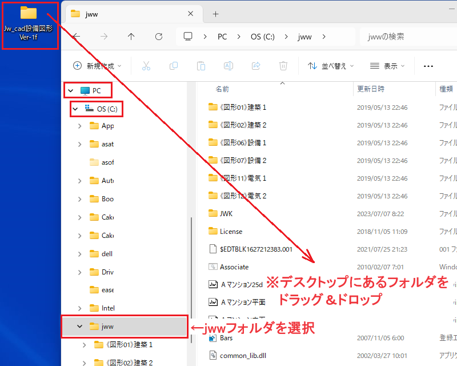The image size is (457, 366).
Task: Click the Cut icon on the toolbar
Action: [x=146, y=66]
